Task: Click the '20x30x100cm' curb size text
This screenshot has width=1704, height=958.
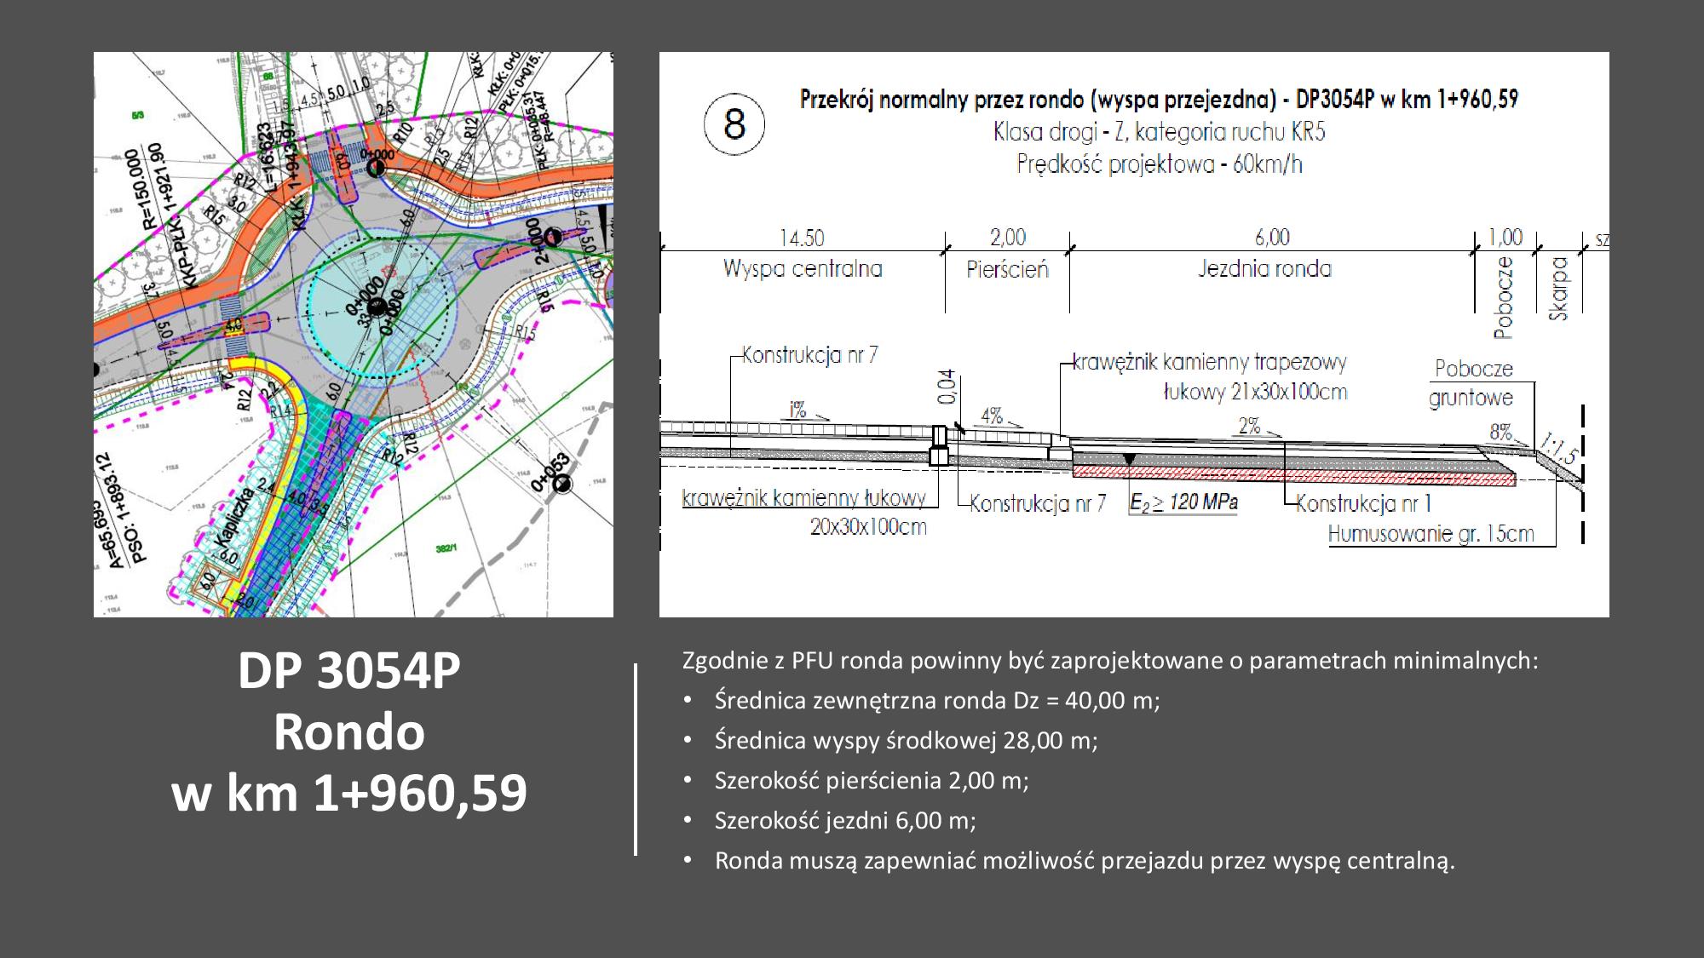Action: pyautogui.click(x=868, y=527)
